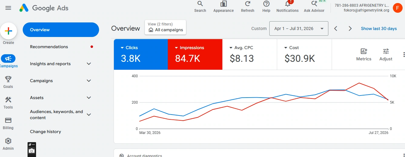Click account 781-286-8803 name
Viewport: 405px width, 157px height.
click(x=362, y=5)
